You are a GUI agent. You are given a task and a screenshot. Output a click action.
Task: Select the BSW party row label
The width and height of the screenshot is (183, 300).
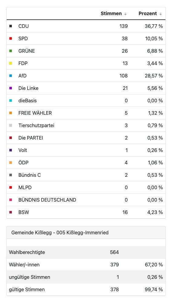[x=24, y=212]
